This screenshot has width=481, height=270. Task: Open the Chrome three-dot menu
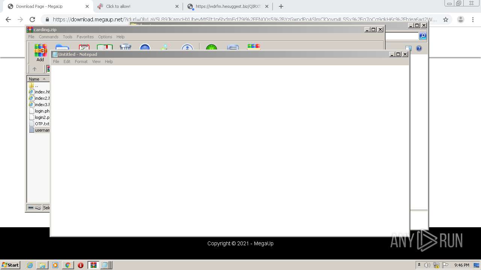click(473, 19)
